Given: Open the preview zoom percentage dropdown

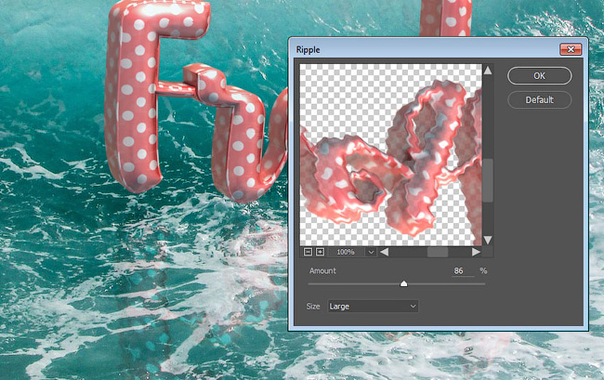Looking at the screenshot, I should click(371, 252).
